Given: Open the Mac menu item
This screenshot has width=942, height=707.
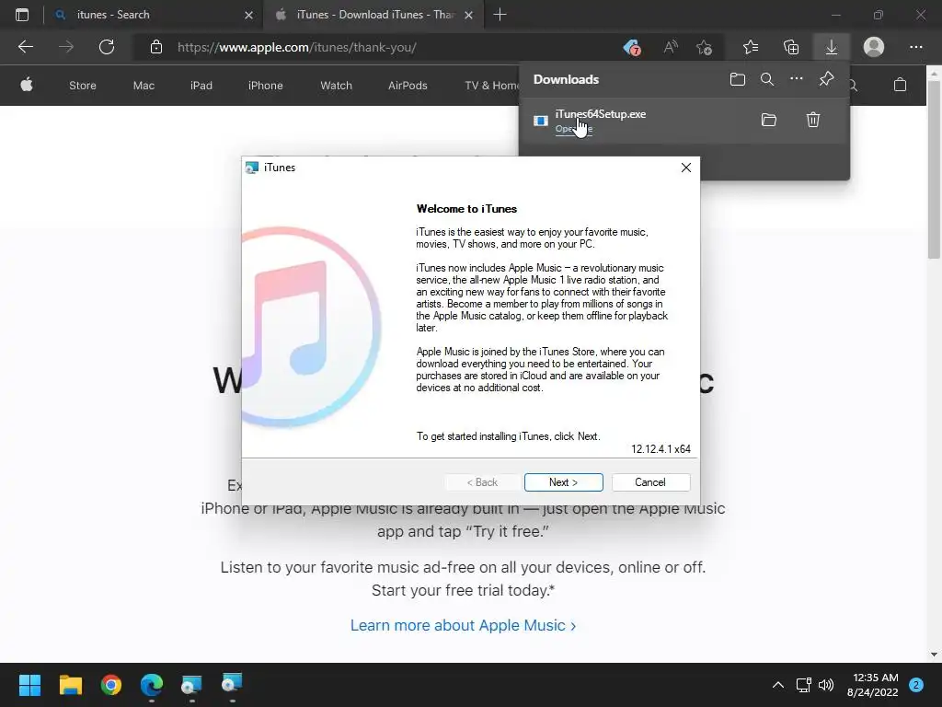Looking at the screenshot, I should (x=144, y=86).
